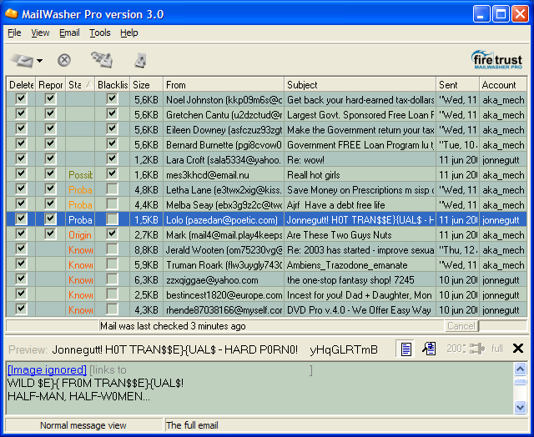
Task: Sort by the Delete column header
Action: point(21,85)
